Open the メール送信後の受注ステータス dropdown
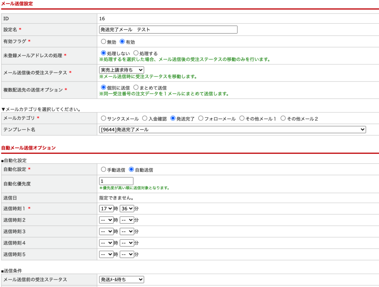The height and width of the screenshot is (287, 379). click(121, 70)
